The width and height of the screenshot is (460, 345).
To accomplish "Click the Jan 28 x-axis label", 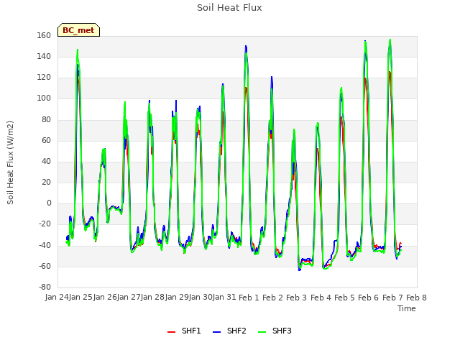I will (152, 298).
